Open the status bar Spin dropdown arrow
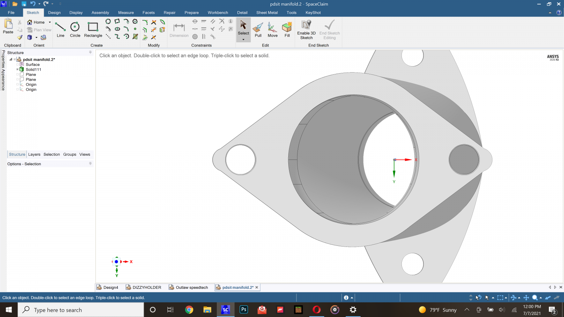The width and height of the screenshot is (564, 317). [x=519, y=298]
